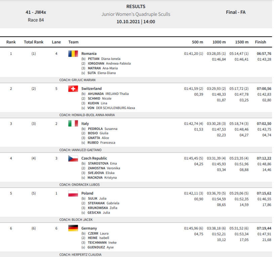The image size is (274, 257).
Task: Click the Junior Women's Quadruple Sculls subtitle
Action: click(136, 14)
